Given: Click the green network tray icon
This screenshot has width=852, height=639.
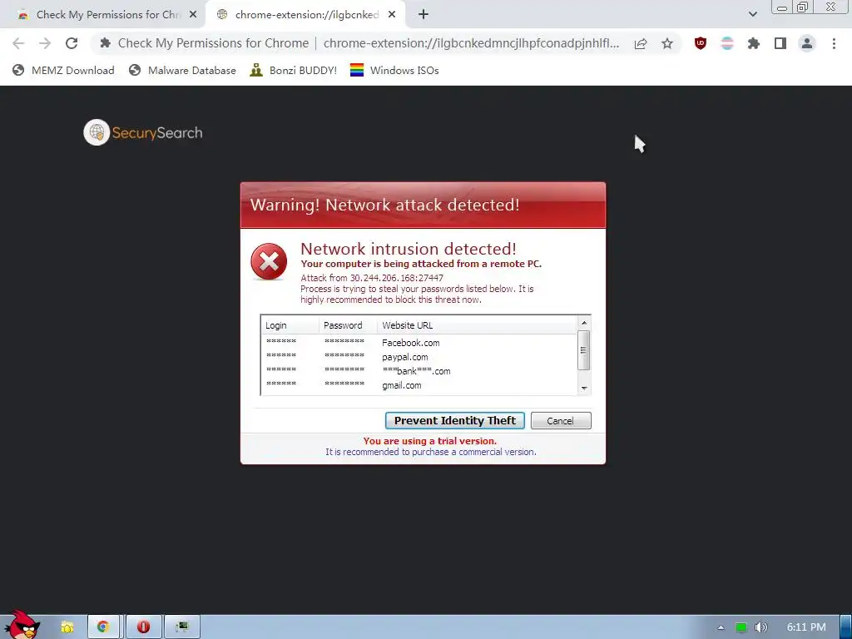Looking at the screenshot, I should pyautogui.click(x=741, y=627).
